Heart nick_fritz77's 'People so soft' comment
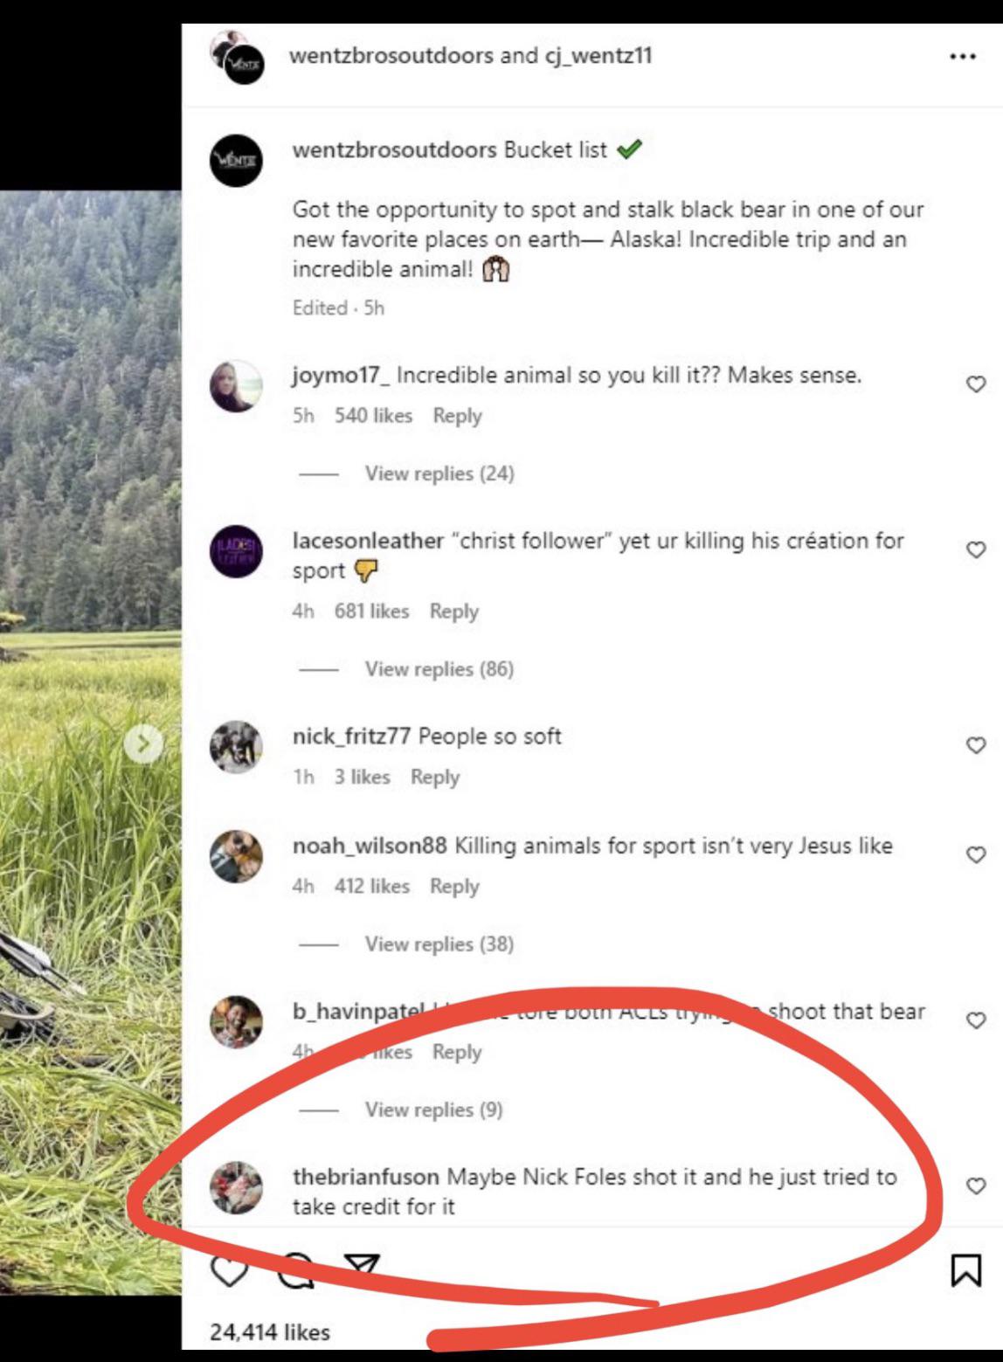 [x=976, y=745]
